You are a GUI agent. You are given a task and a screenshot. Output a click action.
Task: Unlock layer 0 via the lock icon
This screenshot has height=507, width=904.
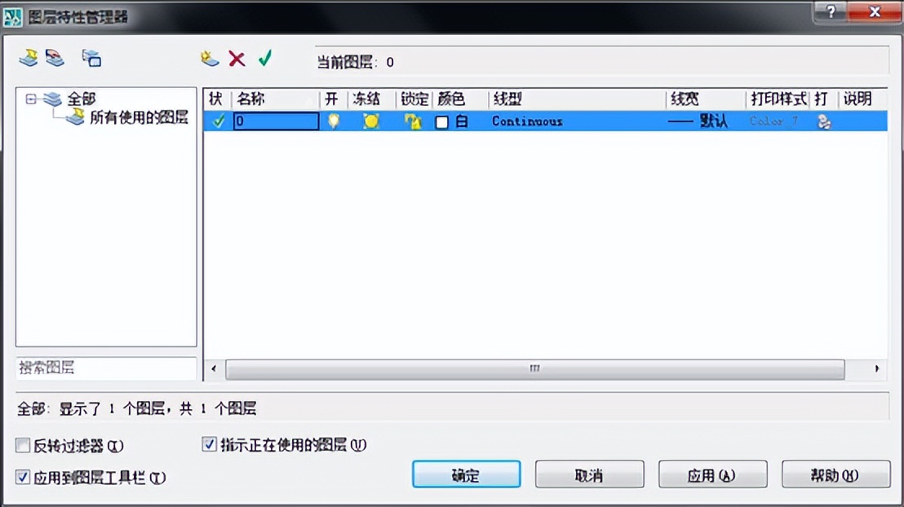pyautogui.click(x=413, y=121)
